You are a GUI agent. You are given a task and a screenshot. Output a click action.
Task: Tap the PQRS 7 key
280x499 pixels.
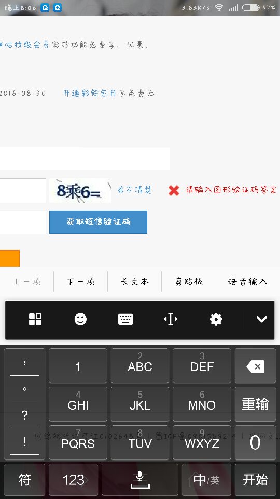point(78,442)
